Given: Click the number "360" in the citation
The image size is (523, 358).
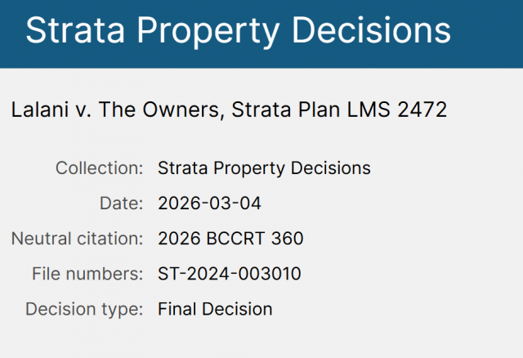Looking at the screenshot, I should pyautogui.click(x=288, y=239).
